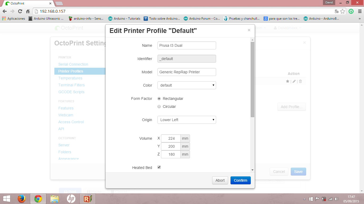364x204 pixels.
Task: Show more bookmarks with the chevron
Action: coord(359,19)
